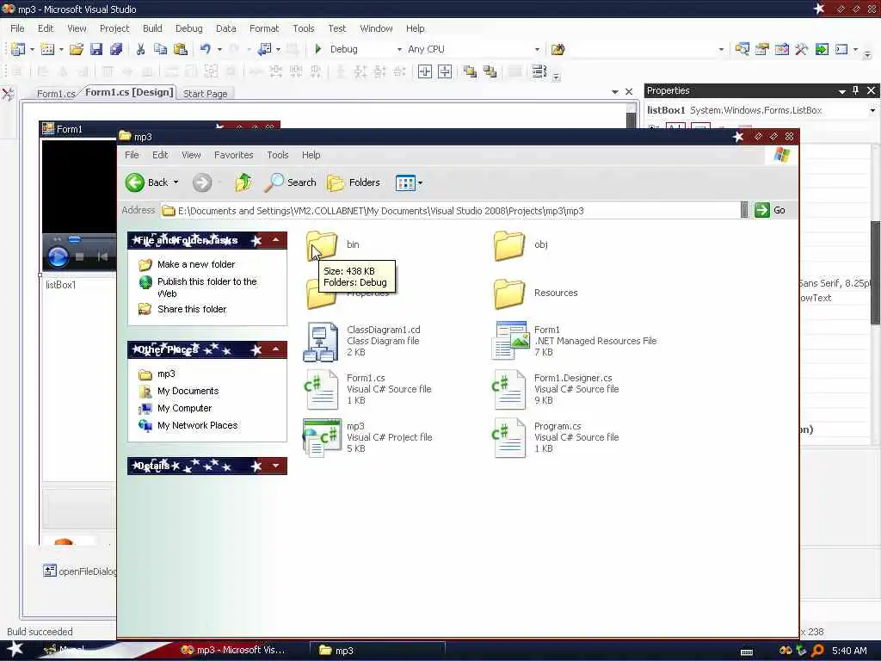Image resolution: width=881 pixels, height=661 pixels.
Task: Select Form1.Designer.cs file
Action: pyautogui.click(x=557, y=389)
